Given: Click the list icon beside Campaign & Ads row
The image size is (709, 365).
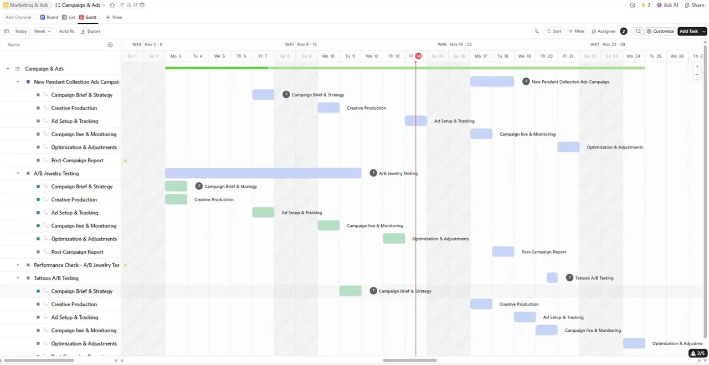Looking at the screenshot, I should [x=18, y=69].
